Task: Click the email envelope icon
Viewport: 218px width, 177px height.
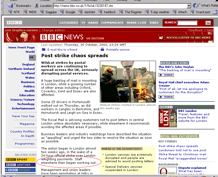Action: click(x=44, y=49)
